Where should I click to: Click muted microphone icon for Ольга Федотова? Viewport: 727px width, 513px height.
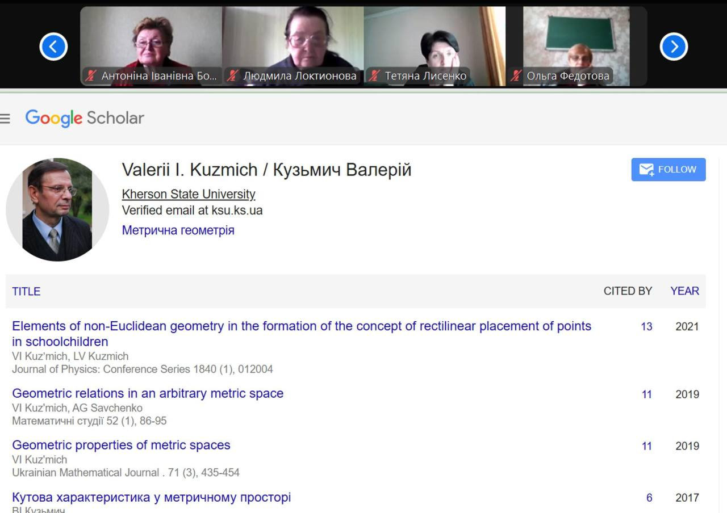click(516, 75)
